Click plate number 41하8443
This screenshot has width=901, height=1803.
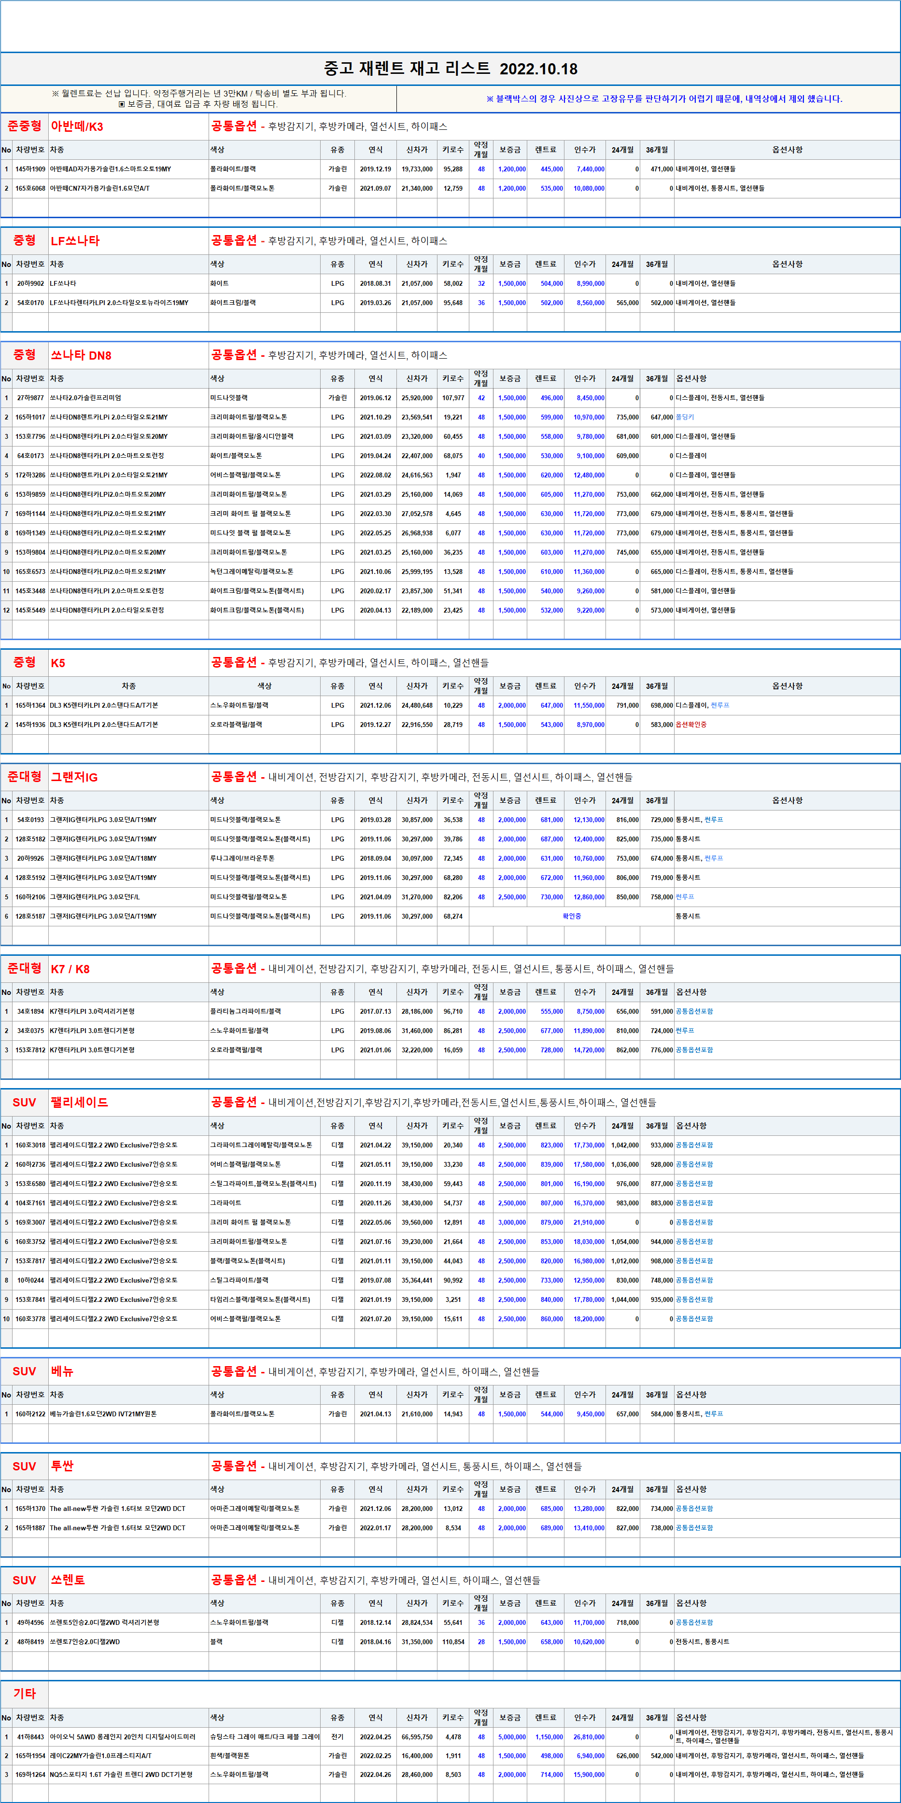30,1736
